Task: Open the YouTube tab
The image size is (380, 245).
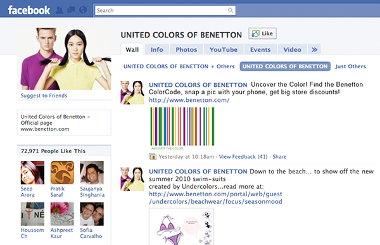Action: coord(224,49)
